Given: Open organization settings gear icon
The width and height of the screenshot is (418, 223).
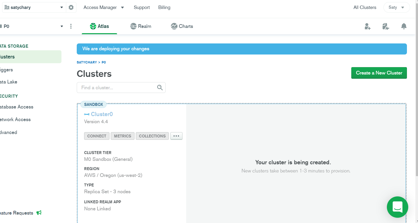Looking at the screenshot, I should (71, 7).
